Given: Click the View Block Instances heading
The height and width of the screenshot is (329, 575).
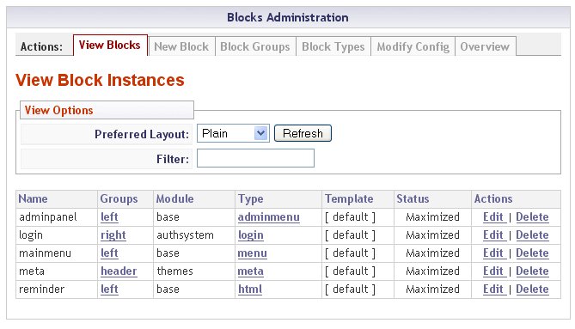Looking at the screenshot, I should coord(100,80).
